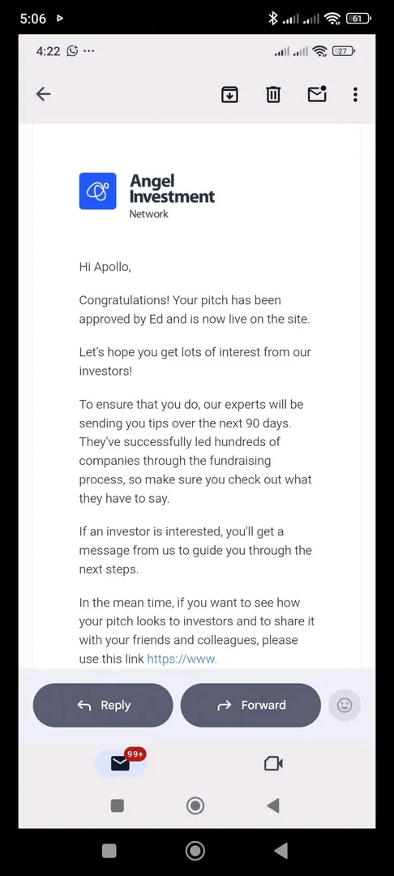
Task: Tap the outer system home button
Action: 195,851
